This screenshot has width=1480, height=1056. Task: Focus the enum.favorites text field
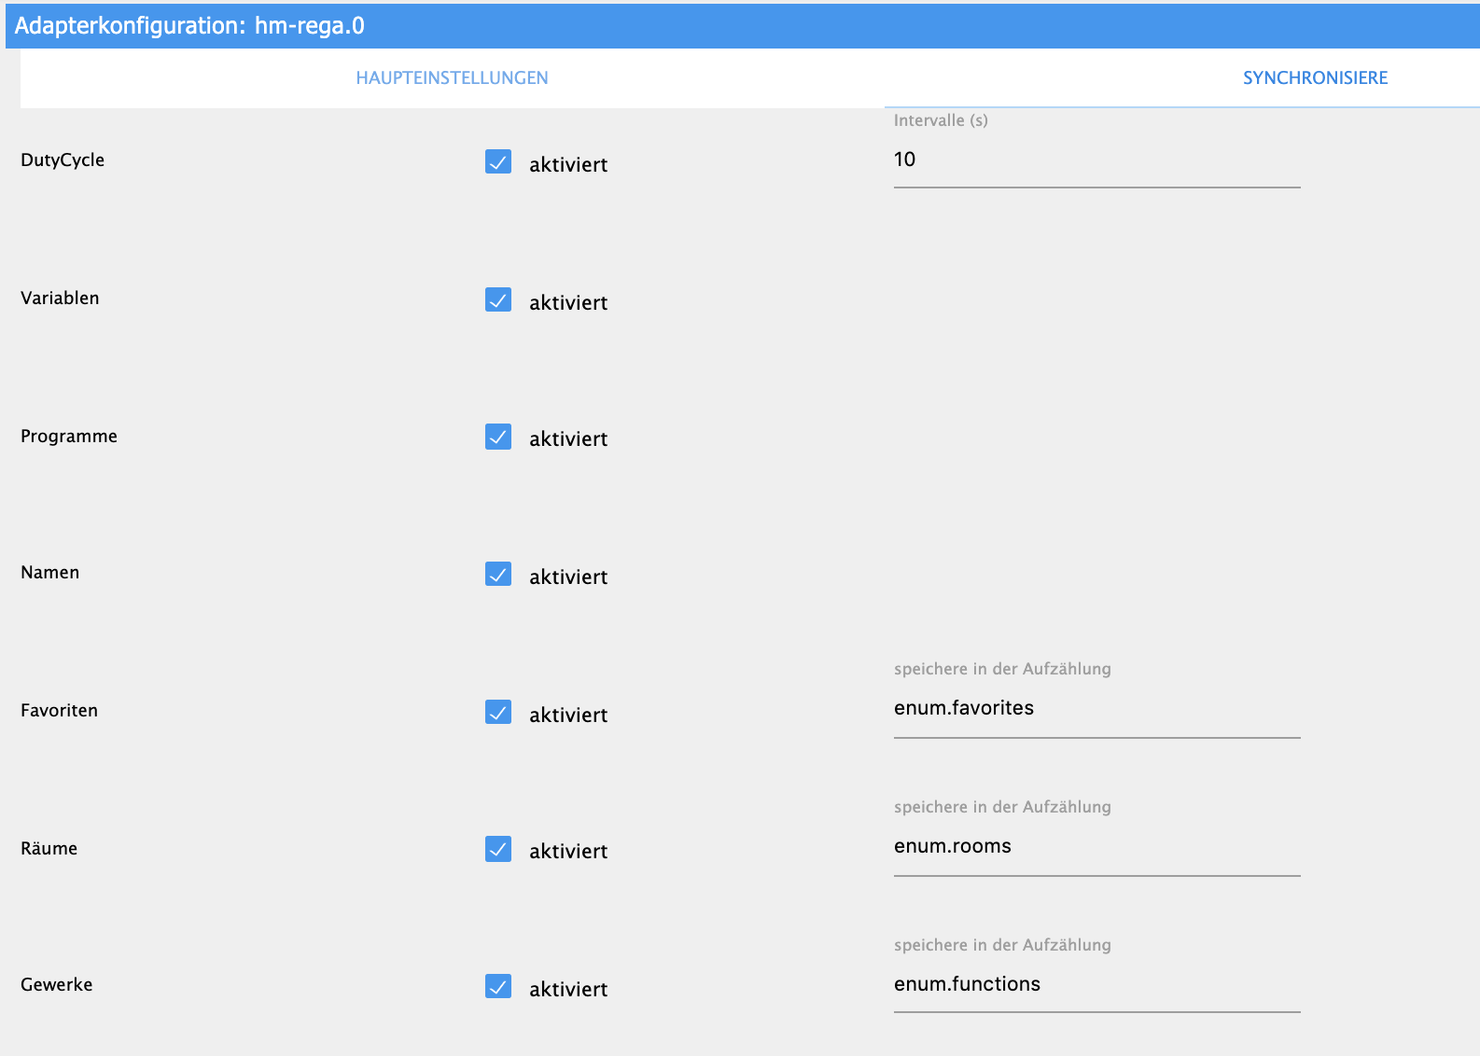pos(1096,709)
